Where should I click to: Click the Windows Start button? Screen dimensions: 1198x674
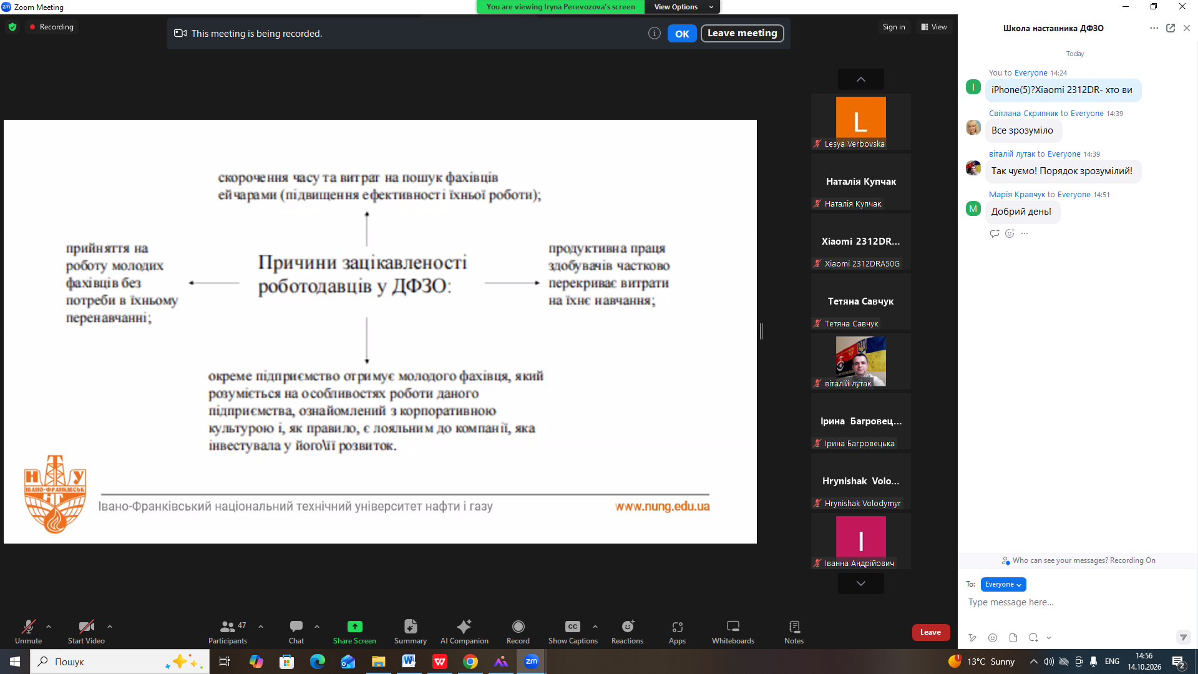[15, 662]
